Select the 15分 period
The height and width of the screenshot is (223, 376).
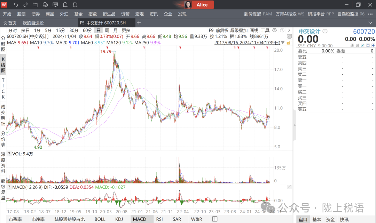pyautogui.click(x=61, y=30)
